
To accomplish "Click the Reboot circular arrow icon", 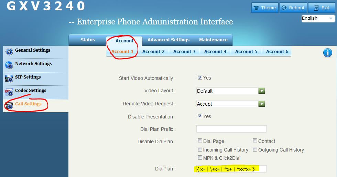I will (284, 8).
